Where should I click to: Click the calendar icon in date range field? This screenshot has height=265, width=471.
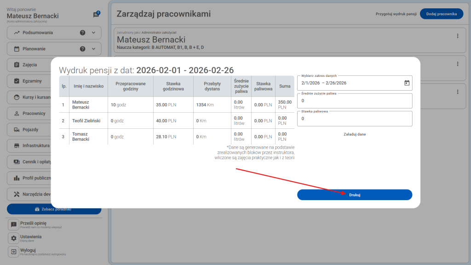(406, 83)
